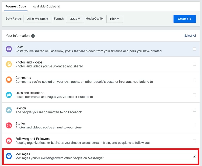This screenshot has height=166, width=202.
Task: Click the yellow Photos and Videos icon
Action: [x=9, y=64]
